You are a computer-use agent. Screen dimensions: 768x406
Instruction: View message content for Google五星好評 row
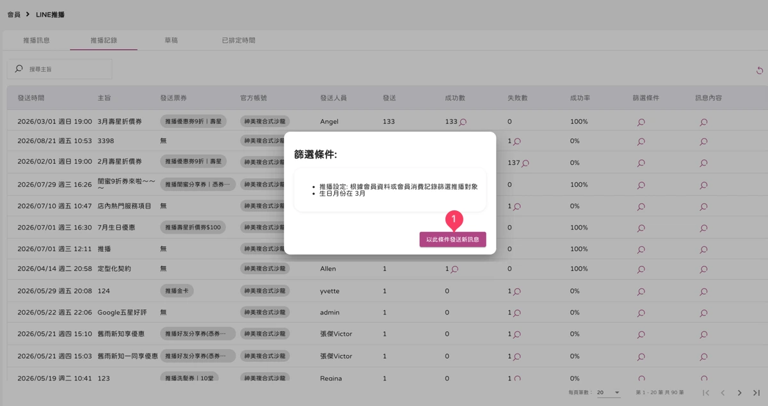[x=703, y=313]
